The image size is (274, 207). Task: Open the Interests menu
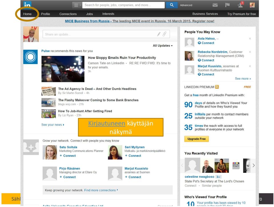(108, 14)
